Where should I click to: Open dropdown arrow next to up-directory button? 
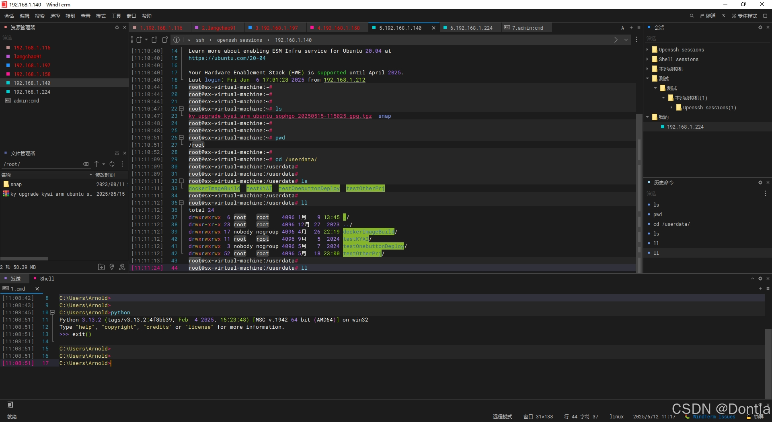[104, 164]
